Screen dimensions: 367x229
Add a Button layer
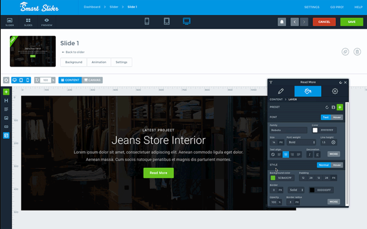coord(6,127)
